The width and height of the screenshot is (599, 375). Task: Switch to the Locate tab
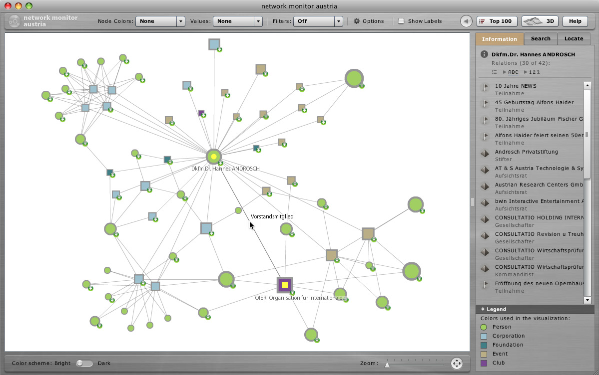pos(574,39)
